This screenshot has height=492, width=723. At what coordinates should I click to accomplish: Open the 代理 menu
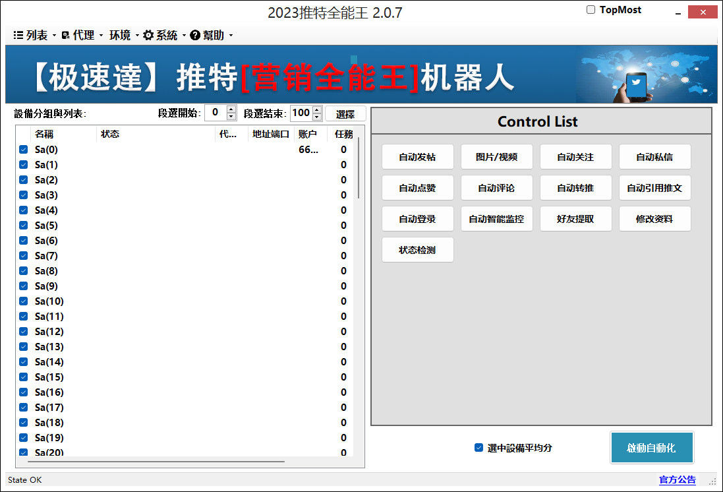click(82, 35)
